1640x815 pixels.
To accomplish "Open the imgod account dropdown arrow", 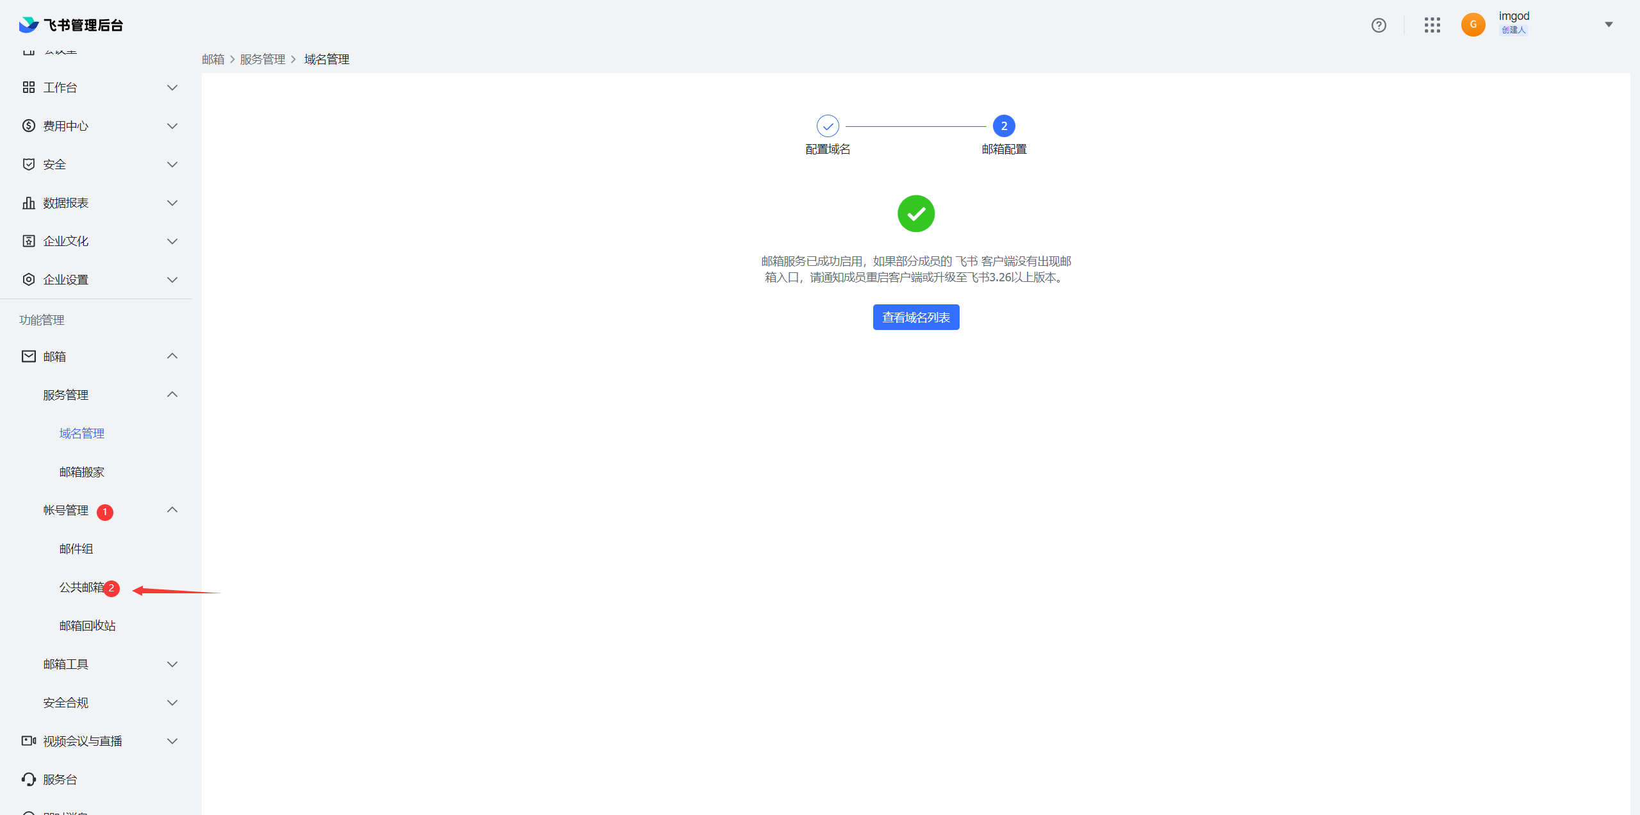I will [x=1608, y=25].
